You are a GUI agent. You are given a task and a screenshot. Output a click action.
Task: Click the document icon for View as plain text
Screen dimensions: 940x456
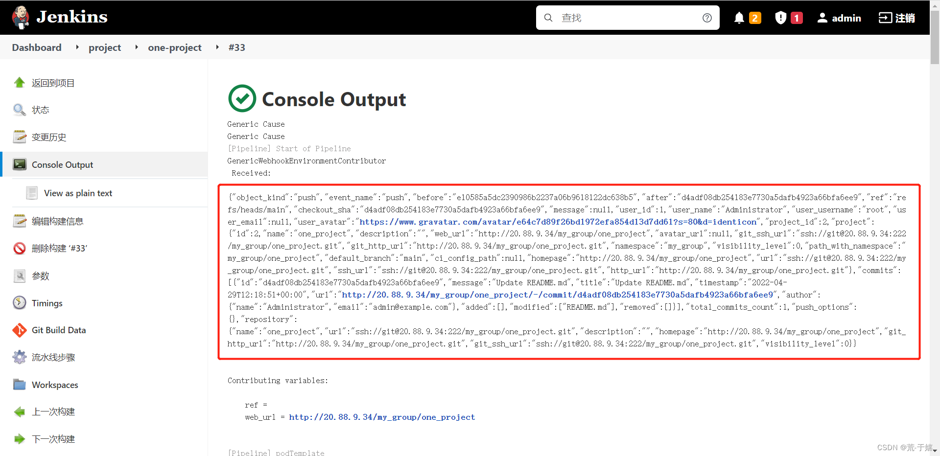[x=32, y=193]
